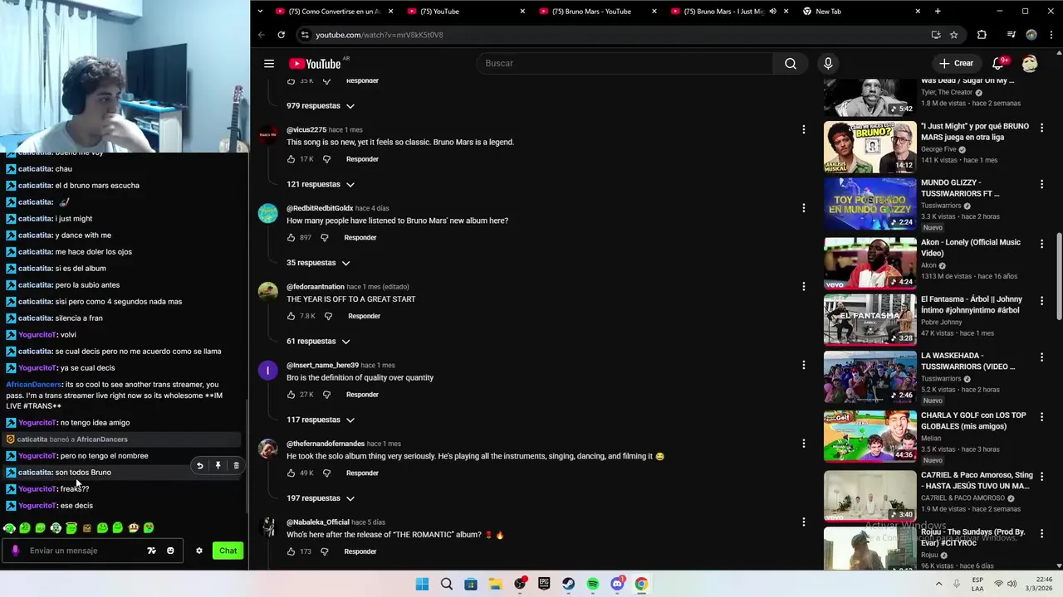
Task: Expand the 979 respuestas replies
Action: (x=321, y=106)
